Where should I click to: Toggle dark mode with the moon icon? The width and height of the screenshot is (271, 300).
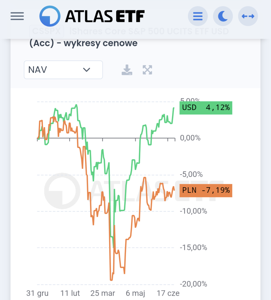coord(223,16)
